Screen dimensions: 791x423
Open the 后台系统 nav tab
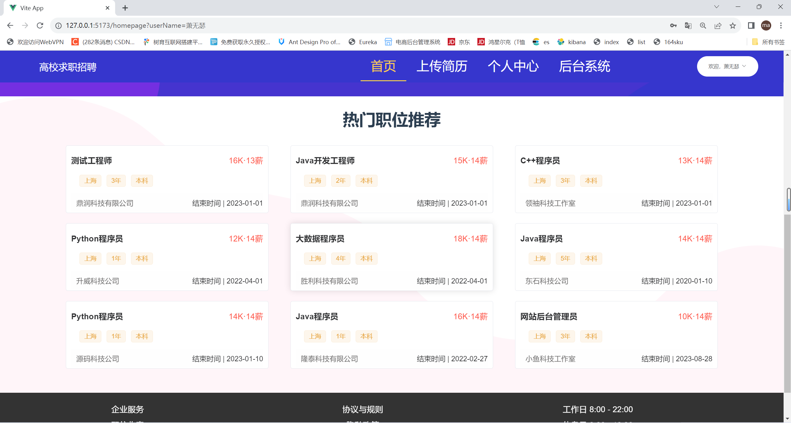(x=585, y=66)
